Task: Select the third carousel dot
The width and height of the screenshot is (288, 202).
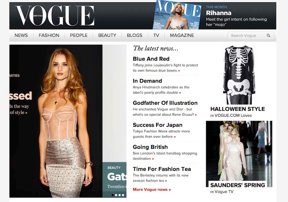Action: [x=120, y=195]
